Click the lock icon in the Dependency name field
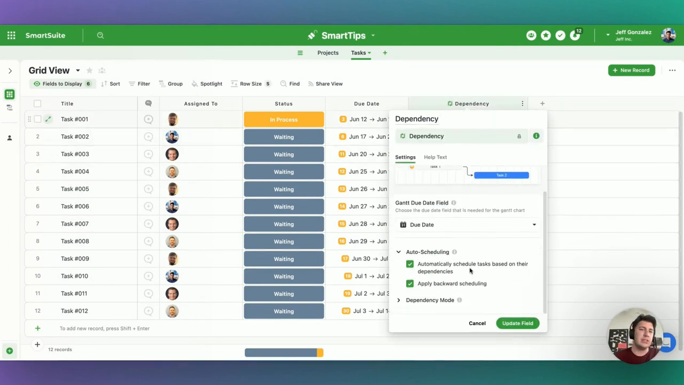 point(519,136)
